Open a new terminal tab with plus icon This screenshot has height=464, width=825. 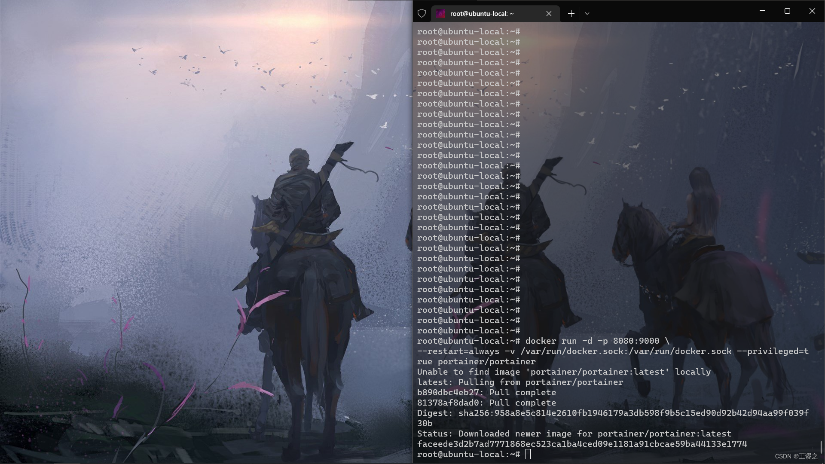(571, 14)
